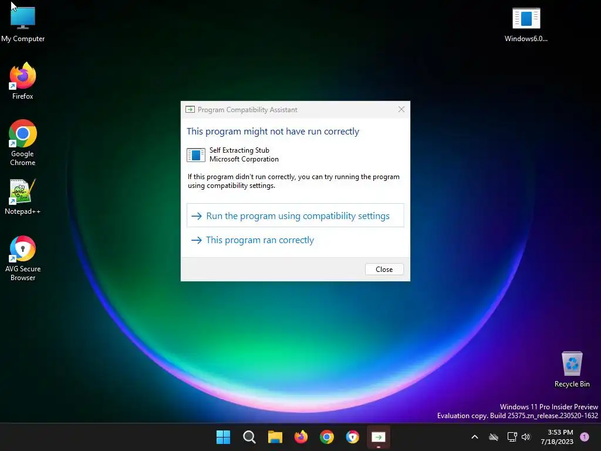Click the Program Compatibility Assistant taskbar button
The width and height of the screenshot is (601, 451).
tap(379, 437)
